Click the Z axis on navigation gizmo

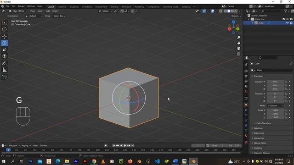(x=233, y=22)
